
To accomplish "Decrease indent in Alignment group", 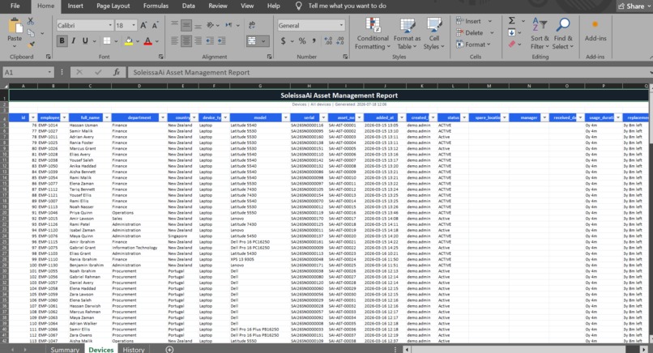I will pyautogui.click(x=210, y=40).
